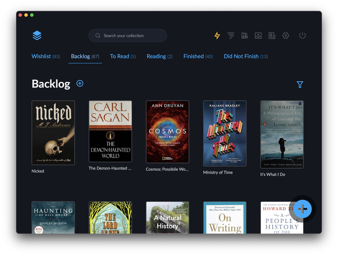
Task: Click the 'Backlog' section heading
Action: tap(51, 84)
